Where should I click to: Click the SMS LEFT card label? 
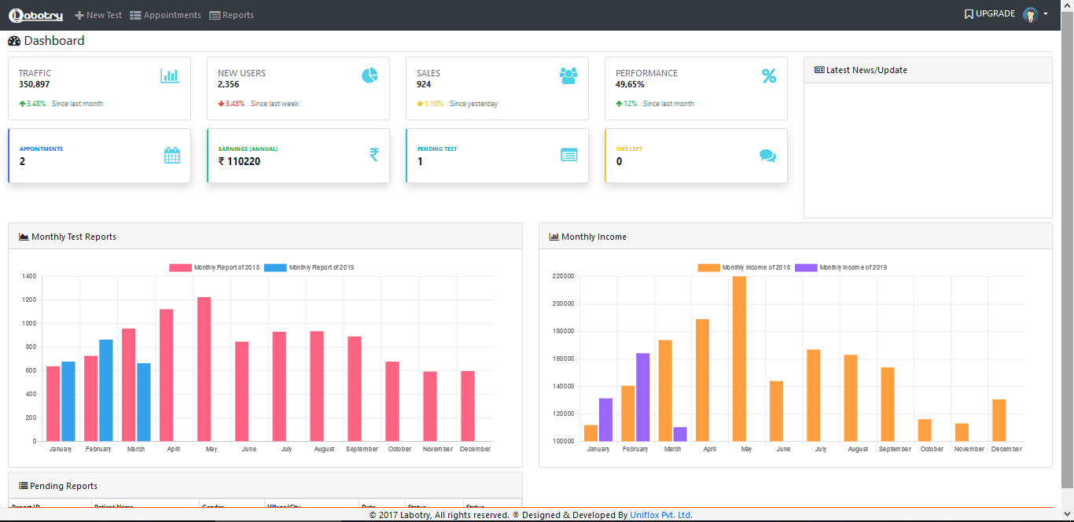[x=630, y=149]
